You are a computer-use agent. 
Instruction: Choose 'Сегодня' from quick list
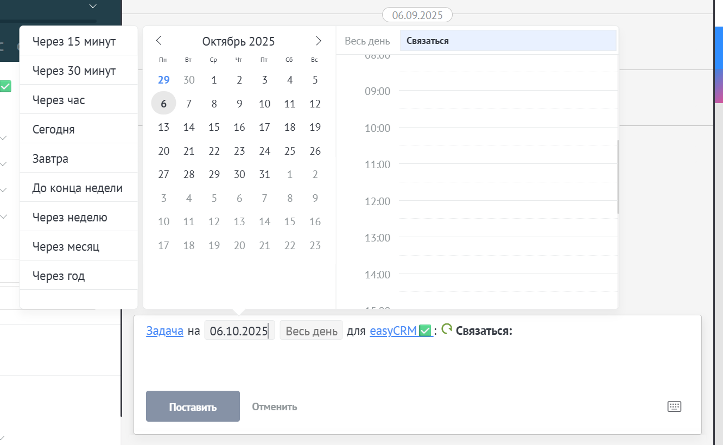[79, 129]
